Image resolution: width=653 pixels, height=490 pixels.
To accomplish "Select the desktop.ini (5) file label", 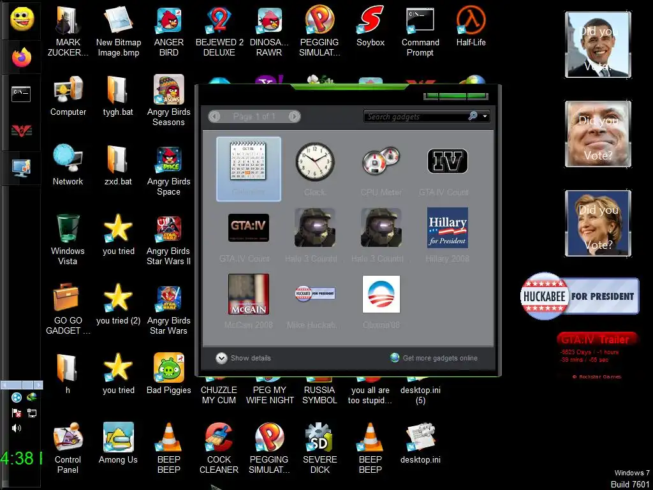I will click(420, 395).
